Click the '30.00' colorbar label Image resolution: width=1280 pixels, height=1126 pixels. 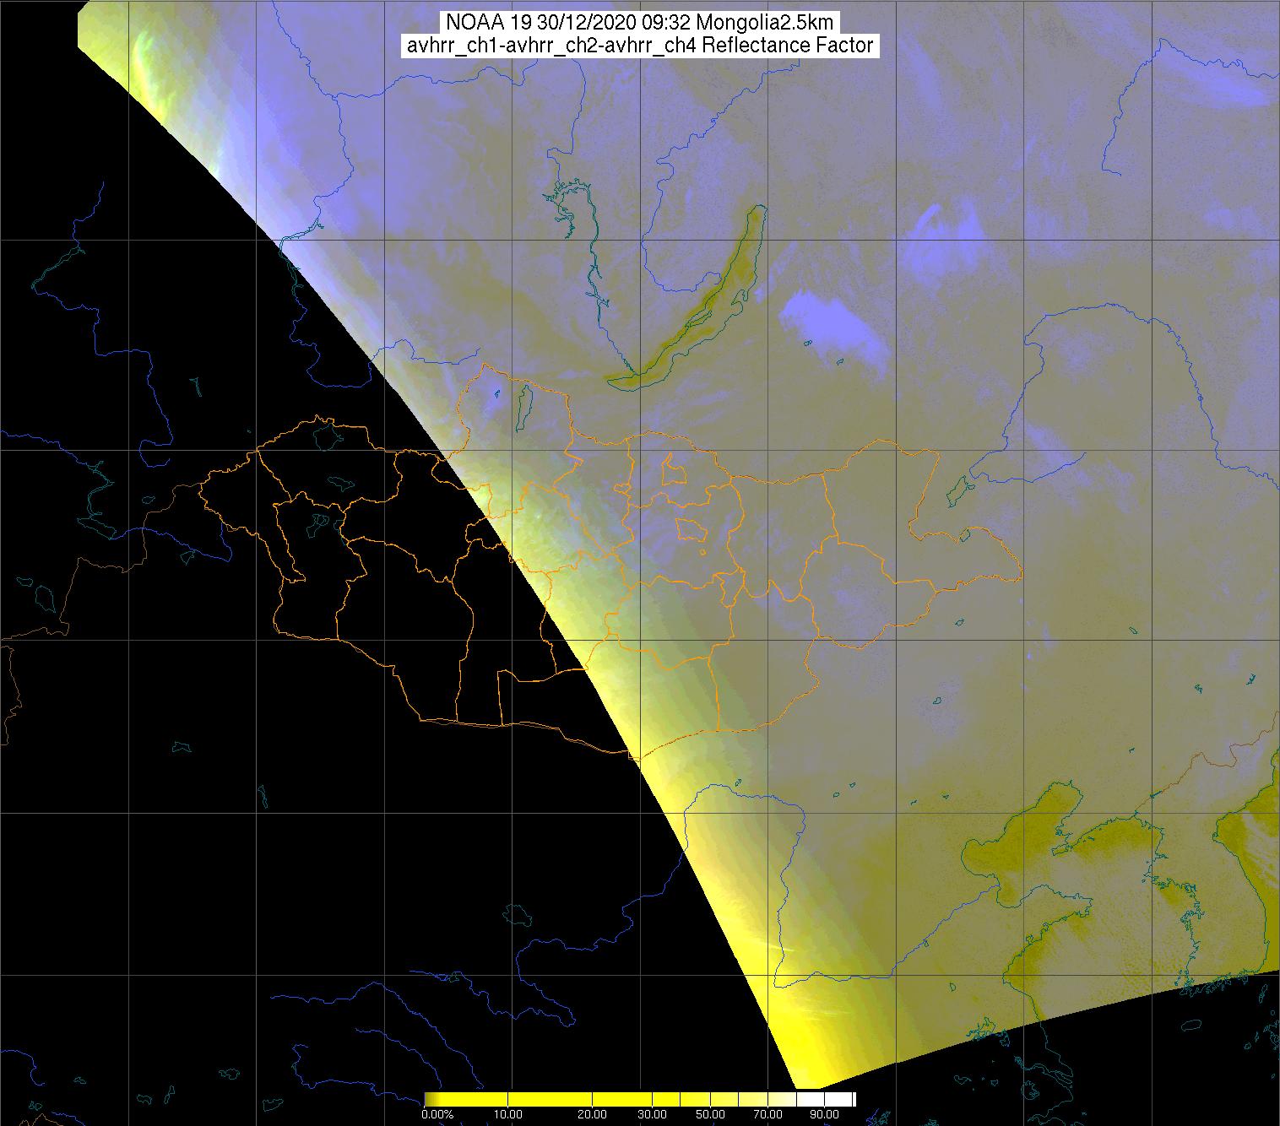click(652, 1114)
